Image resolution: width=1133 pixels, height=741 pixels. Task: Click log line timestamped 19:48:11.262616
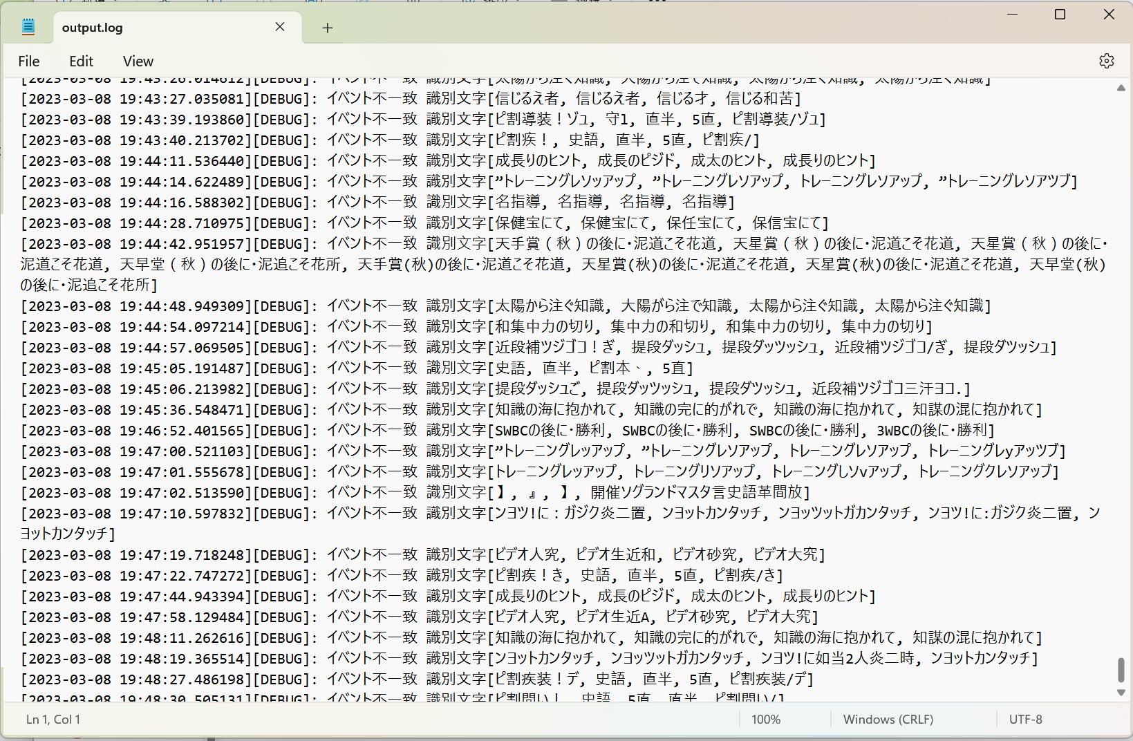pyautogui.click(x=531, y=637)
